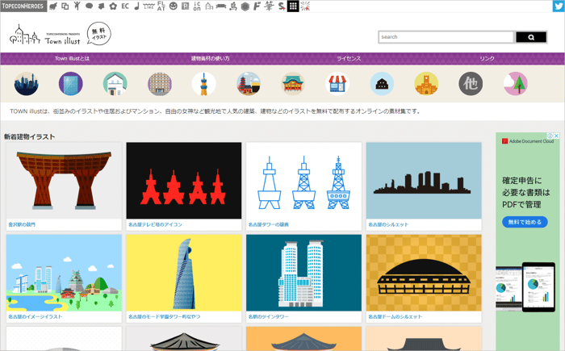
Task: Open the Twitter bird icon
Action: pos(557,6)
